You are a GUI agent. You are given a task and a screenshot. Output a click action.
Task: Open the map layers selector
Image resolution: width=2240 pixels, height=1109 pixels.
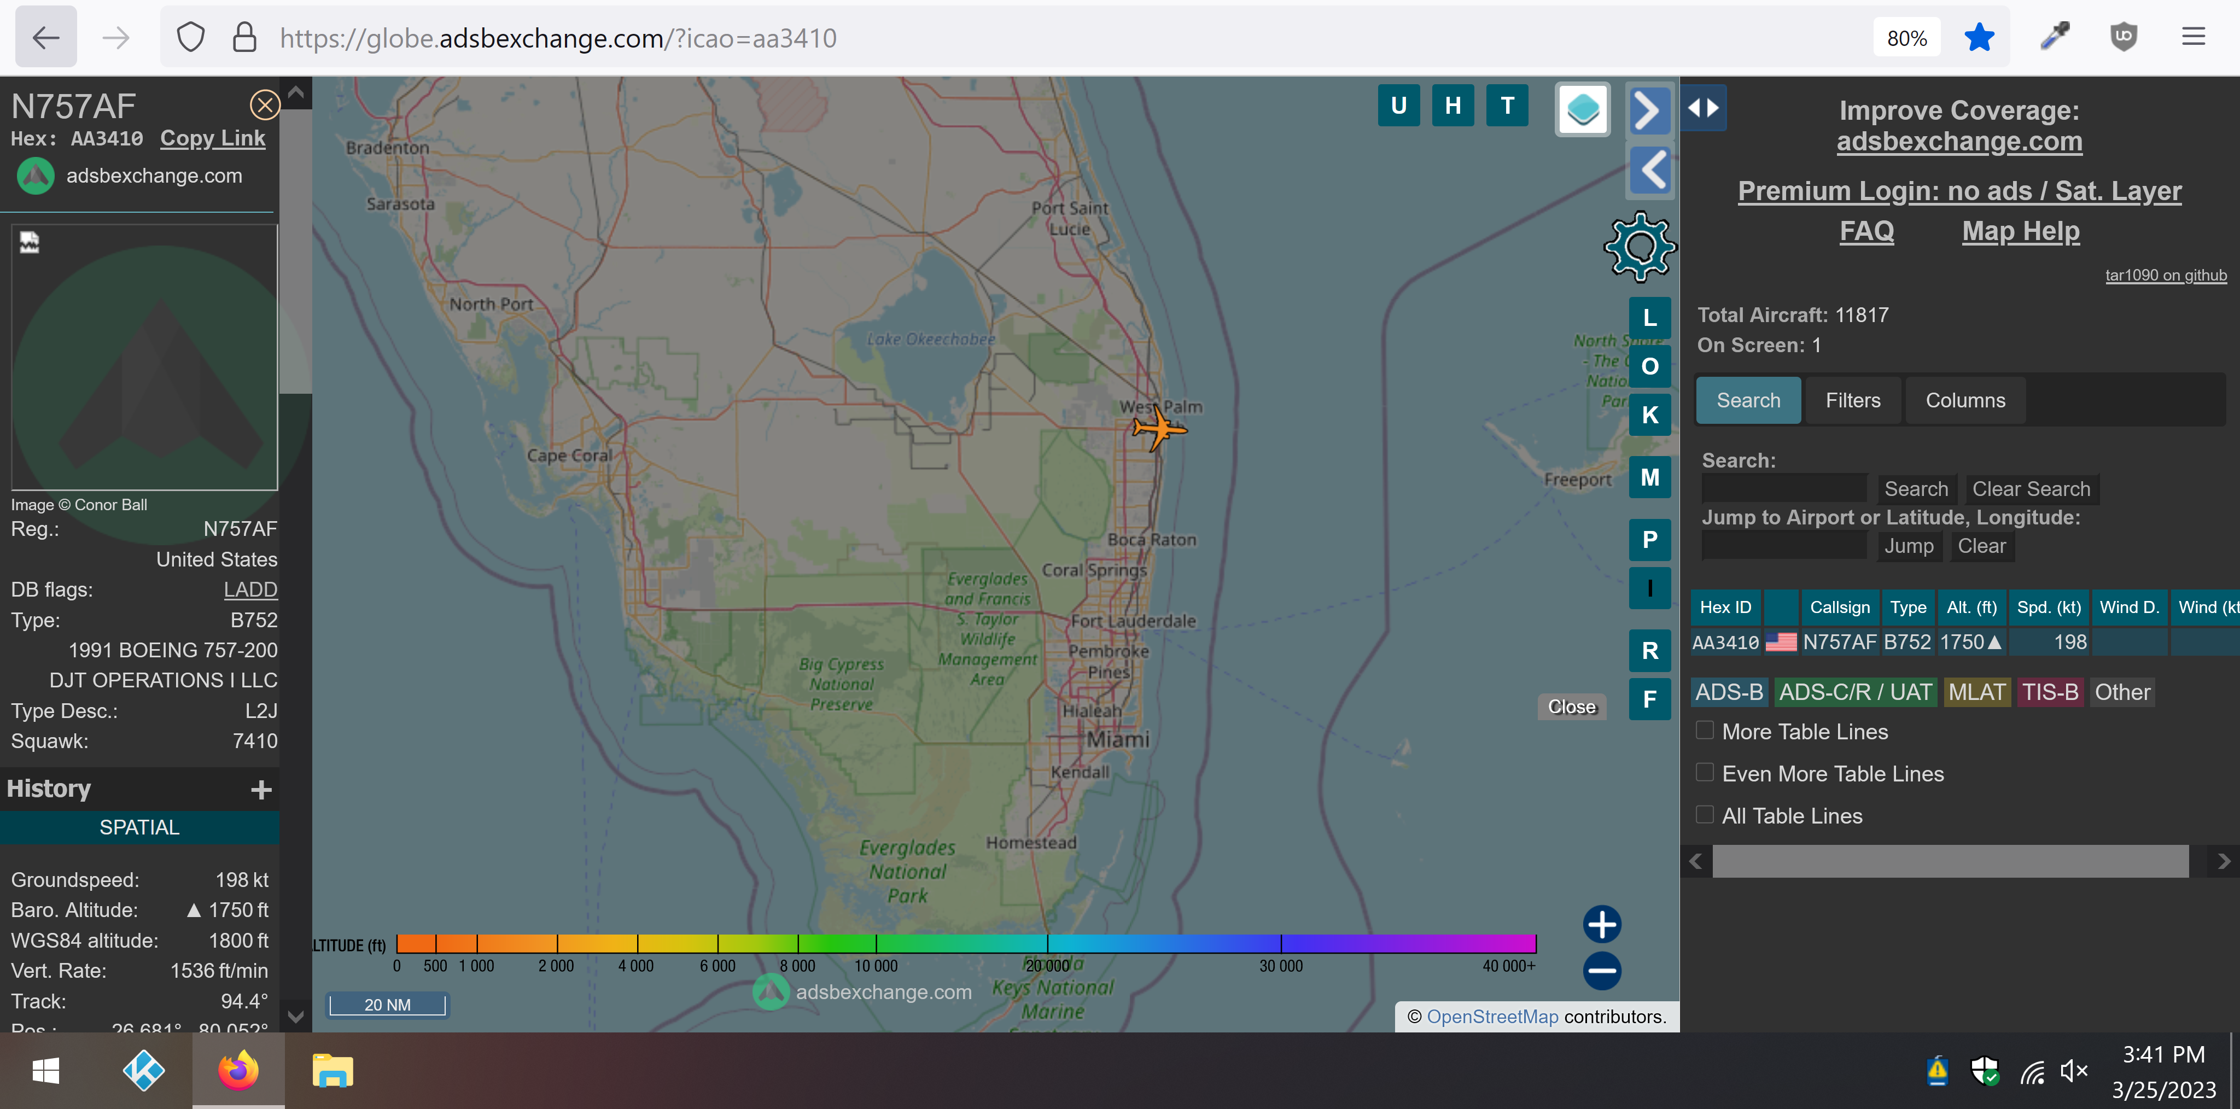(1583, 109)
